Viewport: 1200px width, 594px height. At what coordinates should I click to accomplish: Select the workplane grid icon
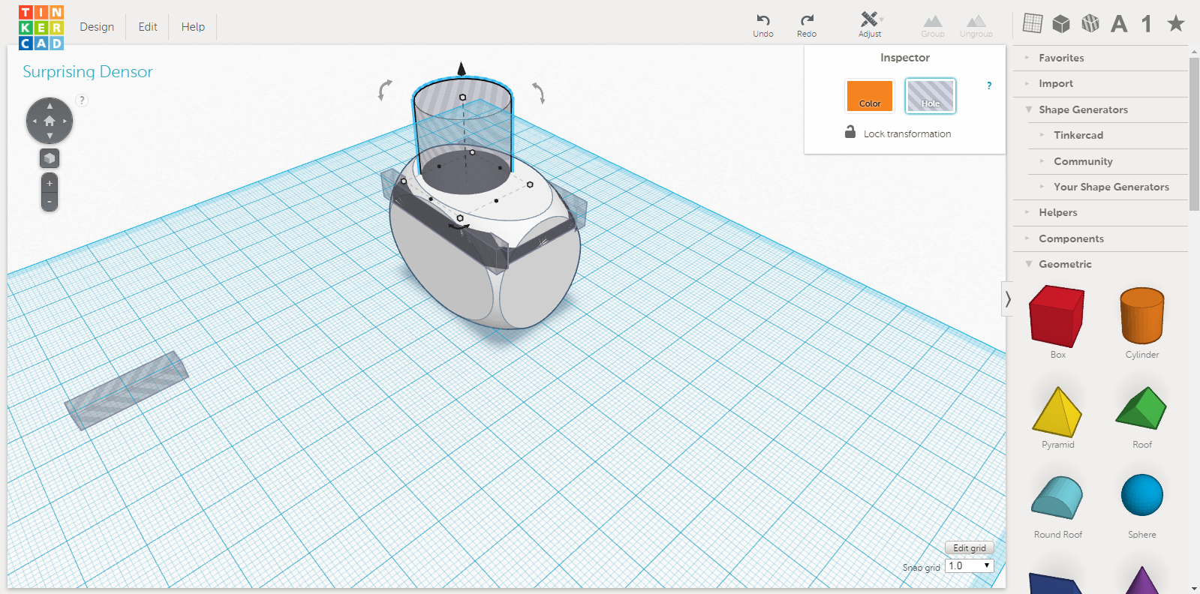tap(1033, 23)
